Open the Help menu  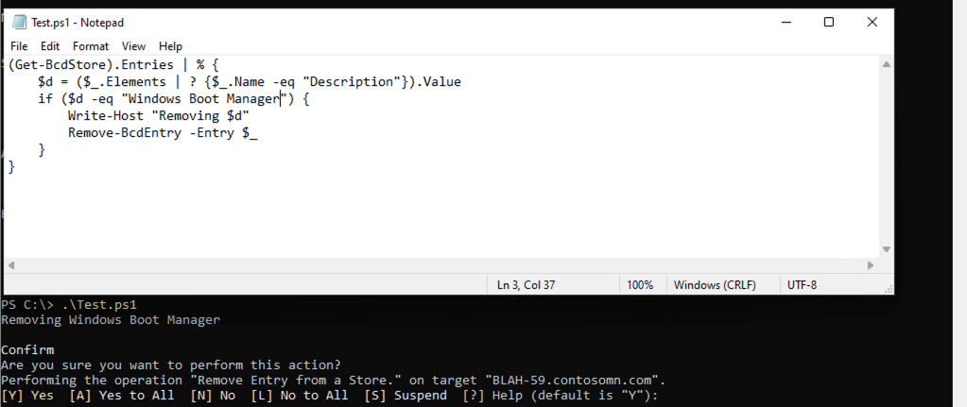pyautogui.click(x=170, y=46)
